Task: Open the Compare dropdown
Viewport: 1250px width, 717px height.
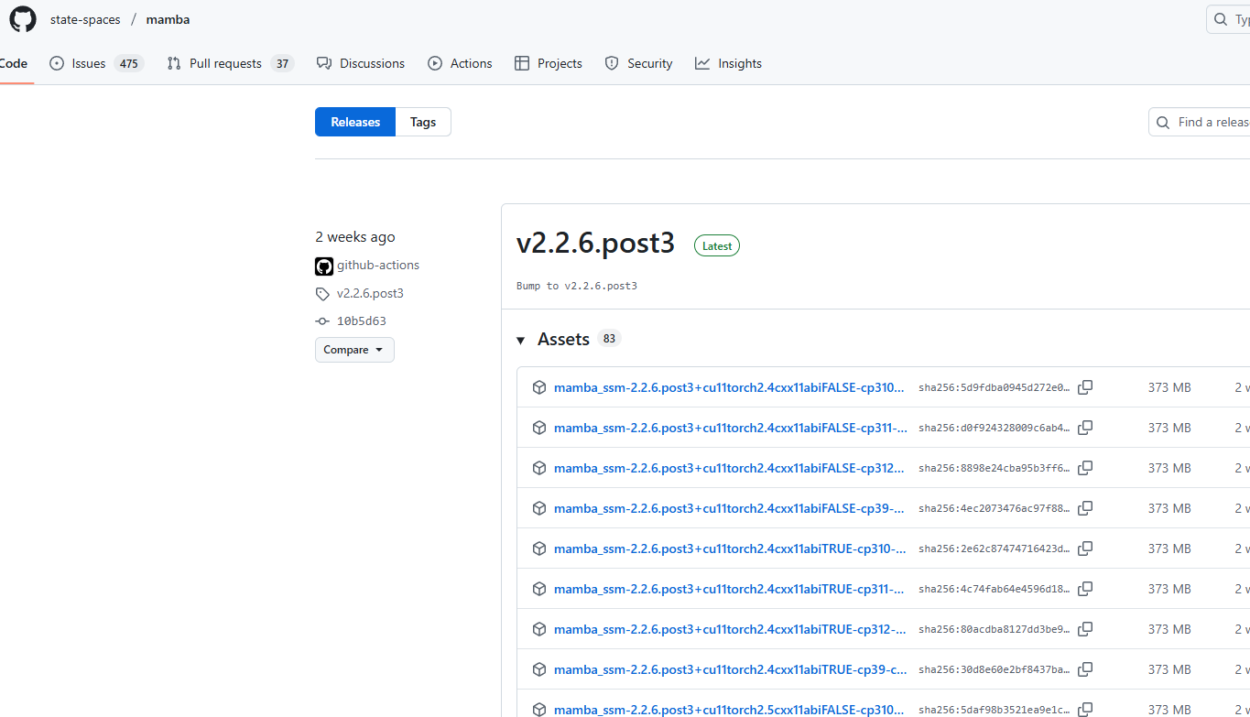Action: [354, 350]
